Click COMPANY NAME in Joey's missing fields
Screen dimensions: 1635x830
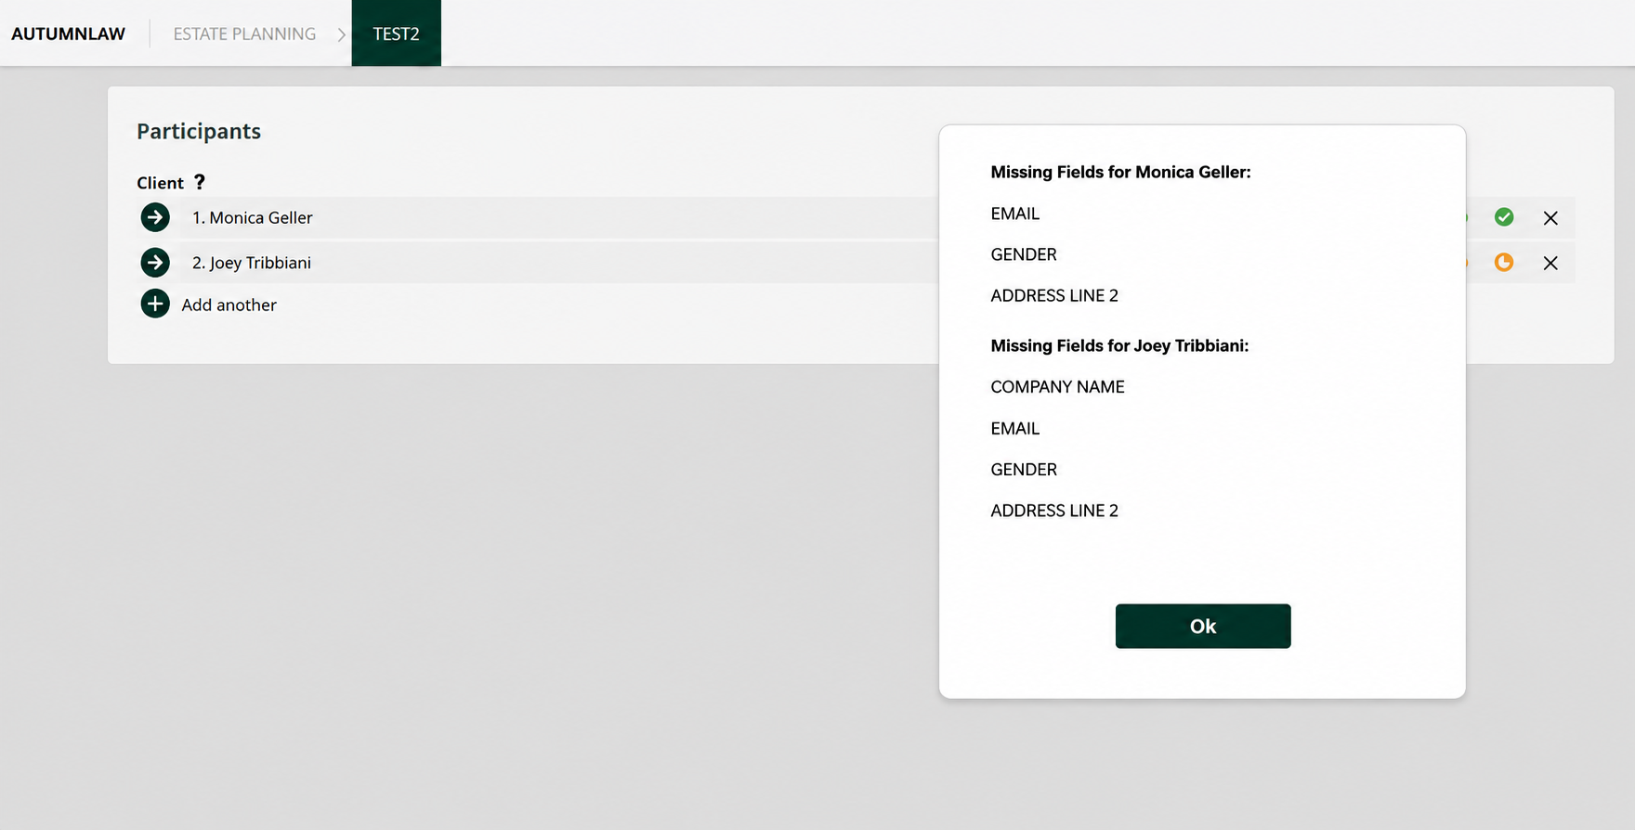(1057, 387)
